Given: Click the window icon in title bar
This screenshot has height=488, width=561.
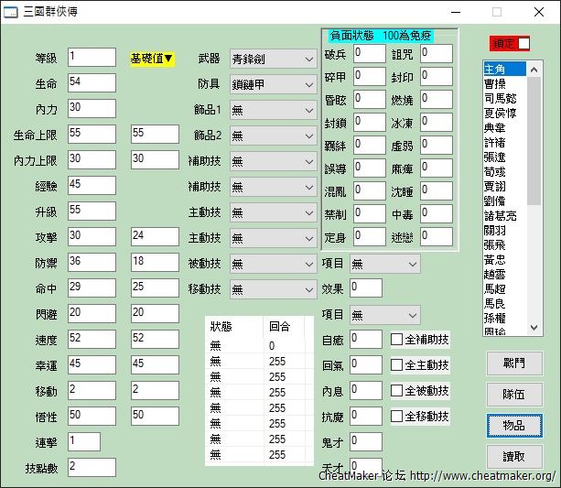Looking at the screenshot, I should coord(10,12).
